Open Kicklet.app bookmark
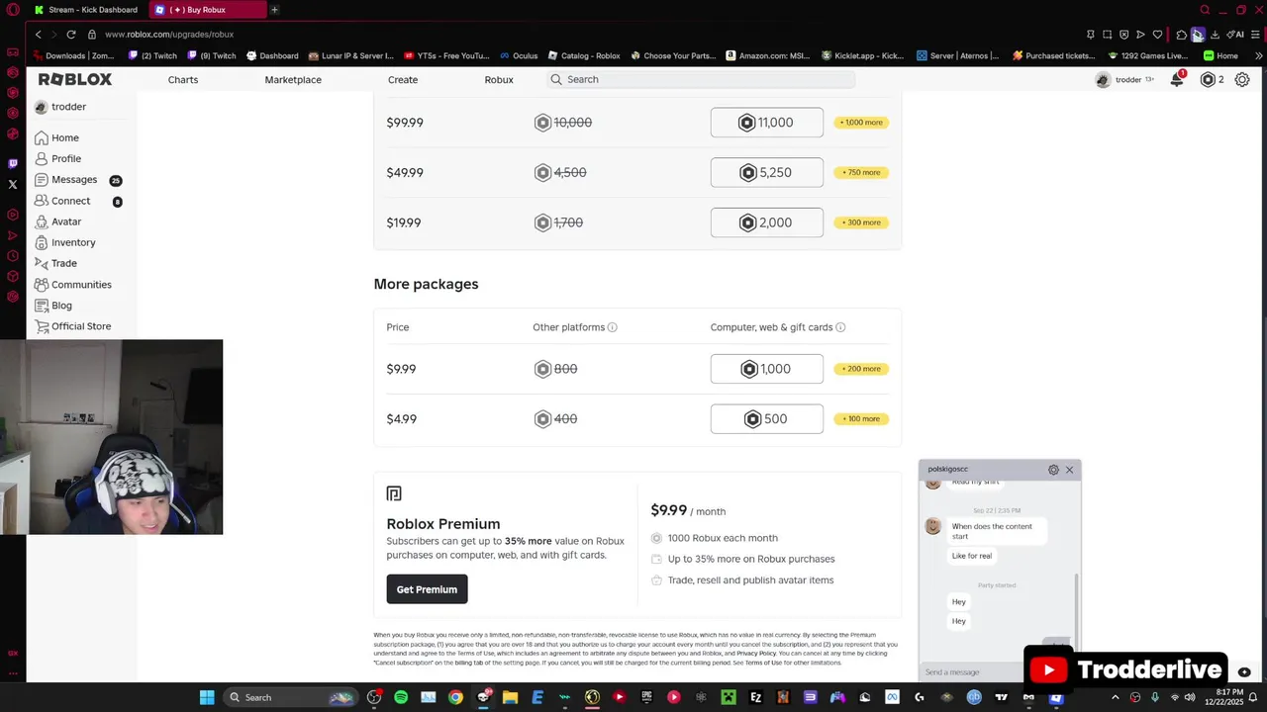Screen dimensions: 1267x712 (x=863, y=55)
